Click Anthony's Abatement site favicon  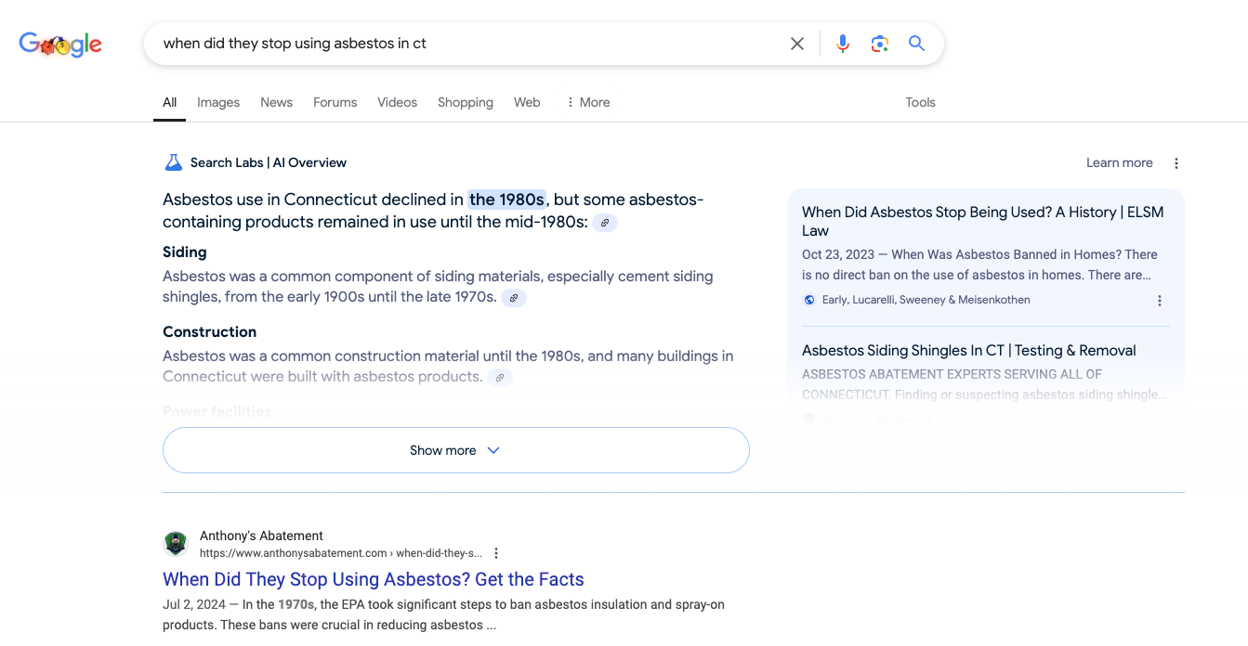pos(176,544)
